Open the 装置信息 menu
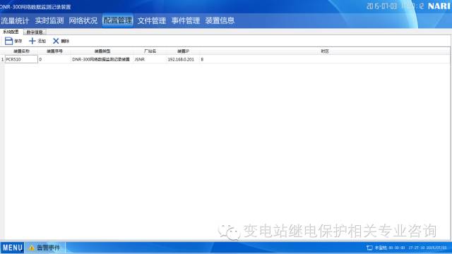Viewport: 452px width, 254px height. (220, 20)
